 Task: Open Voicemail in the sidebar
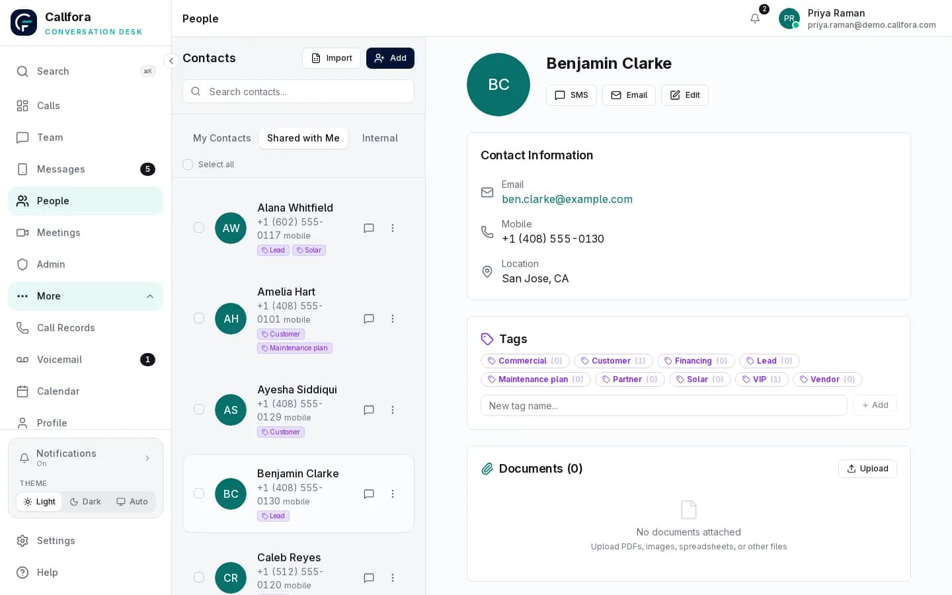click(85, 360)
